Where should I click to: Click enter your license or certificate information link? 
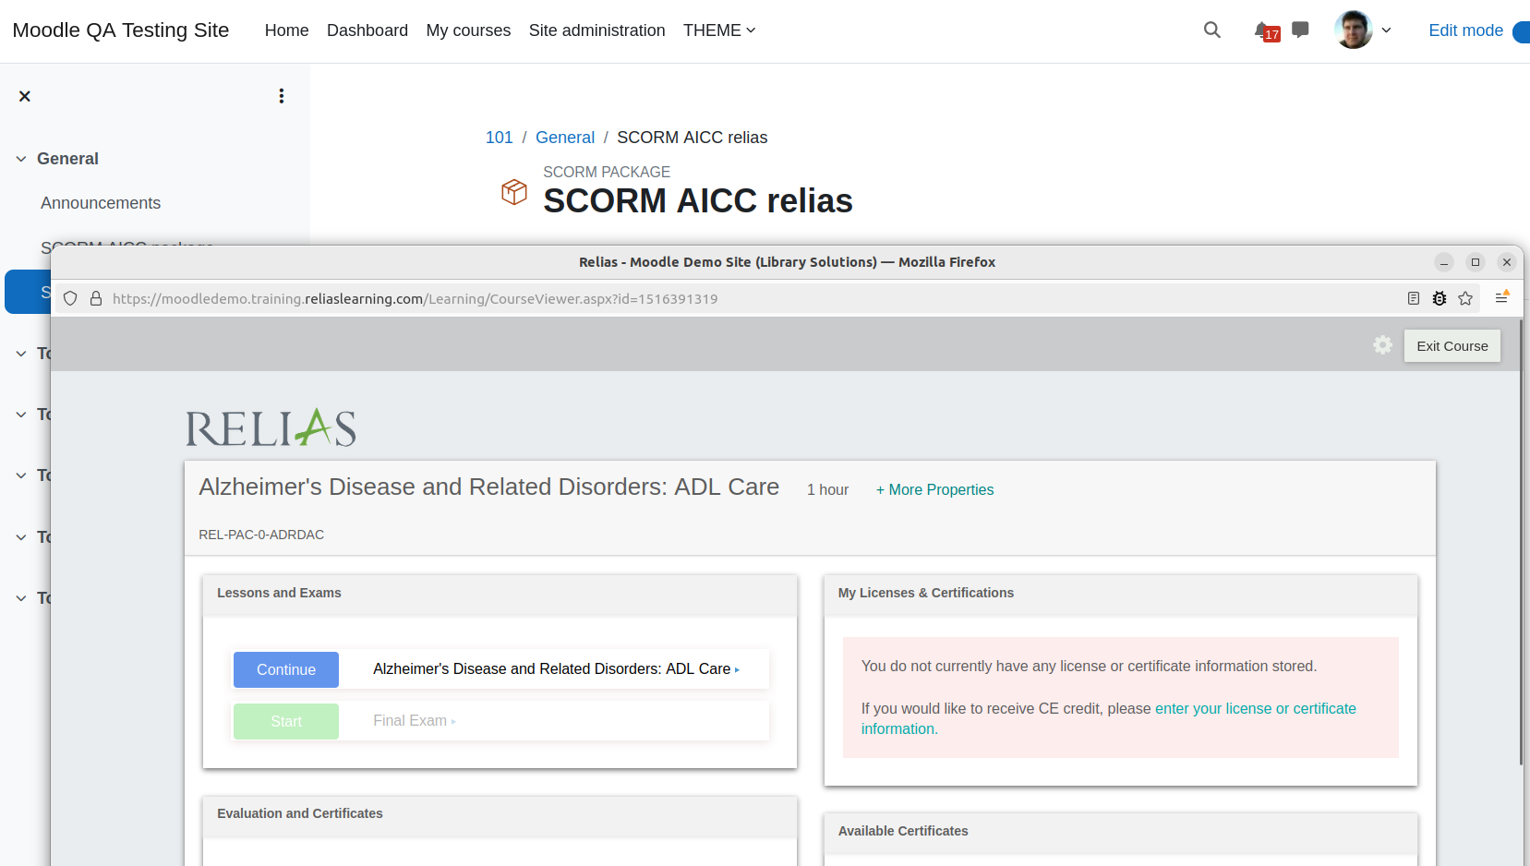(1108, 718)
